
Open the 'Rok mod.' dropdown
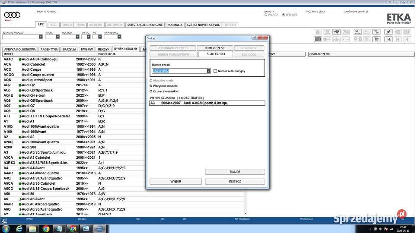pos(77,37)
